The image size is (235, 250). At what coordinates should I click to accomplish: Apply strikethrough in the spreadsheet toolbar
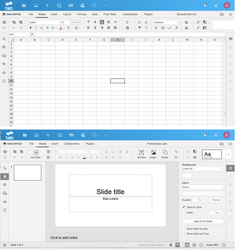click(47, 28)
